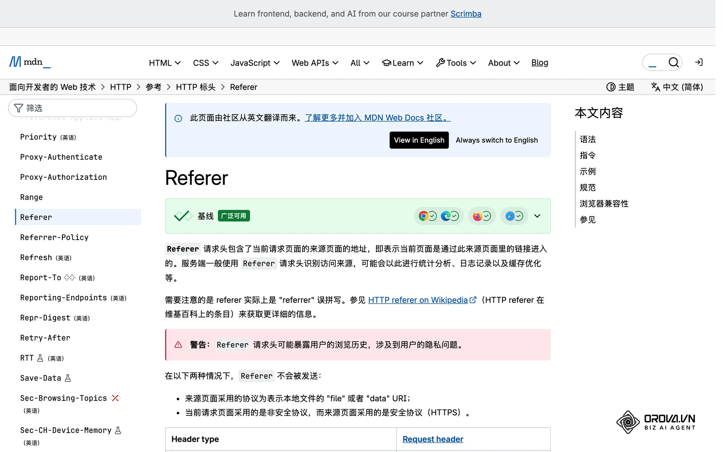Click external link icon after Wikipedia link

(x=473, y=300)
